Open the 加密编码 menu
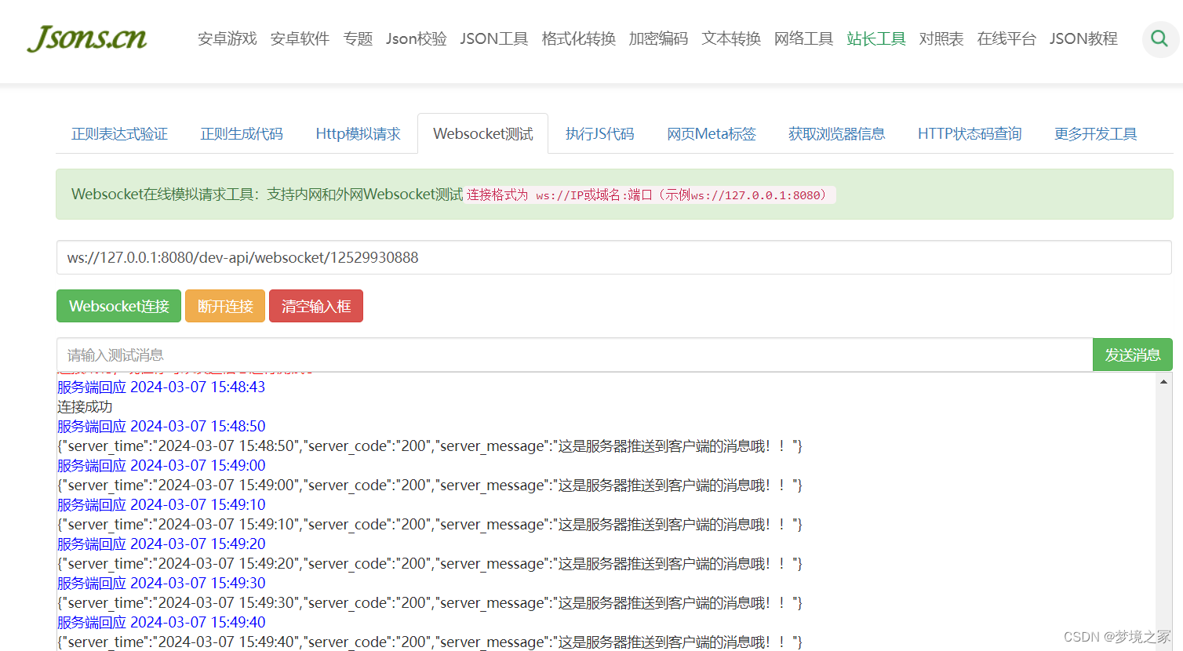Screen dimensions: 1183x651 pyautogui.click(x=658, y=38)
